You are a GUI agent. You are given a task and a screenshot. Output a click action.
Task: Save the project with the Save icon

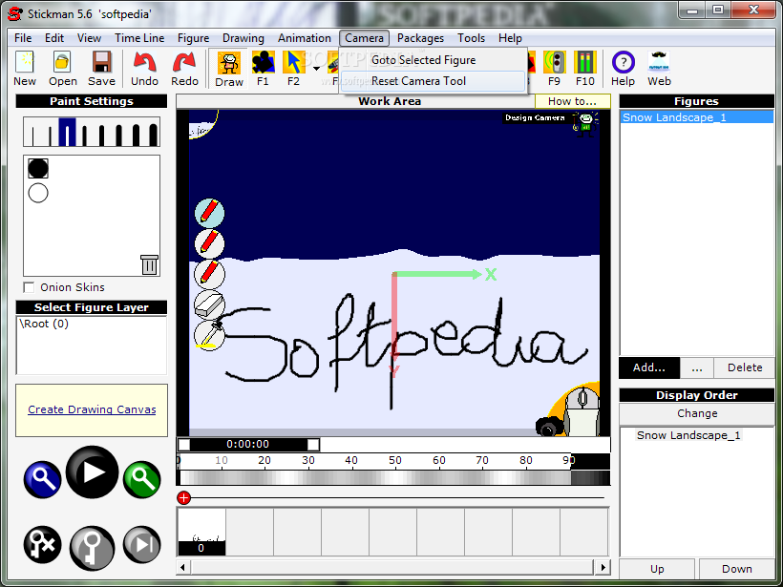101,69
